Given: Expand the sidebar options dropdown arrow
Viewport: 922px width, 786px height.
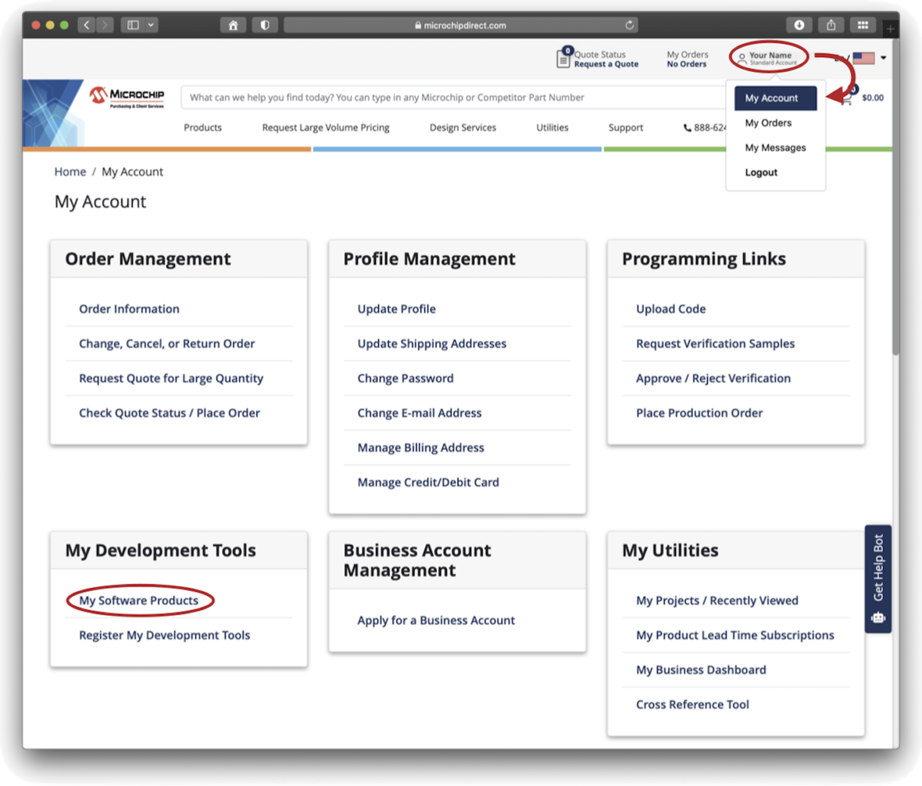Looking at the screenshot, I should pyautogui.click(x=151, y=25).
